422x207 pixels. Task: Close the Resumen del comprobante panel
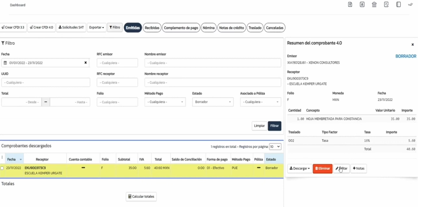click(x=412, y=44)
